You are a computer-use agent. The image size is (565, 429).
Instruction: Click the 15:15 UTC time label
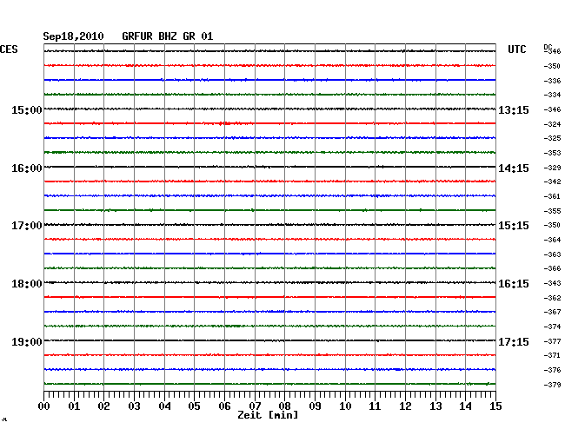coord(514,226)
